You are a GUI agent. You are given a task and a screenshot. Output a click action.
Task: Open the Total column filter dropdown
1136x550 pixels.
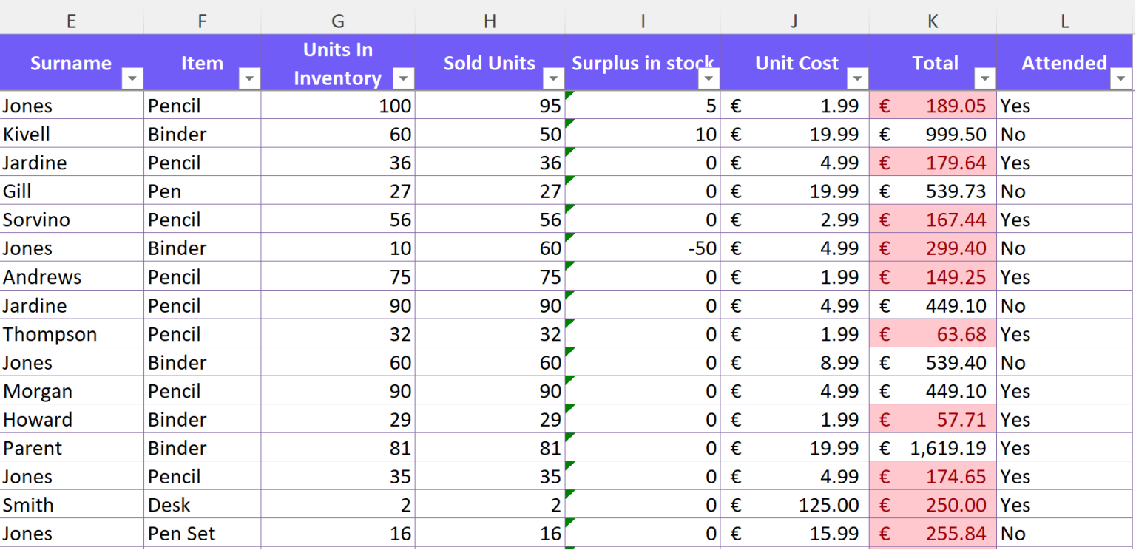(985, 78)
